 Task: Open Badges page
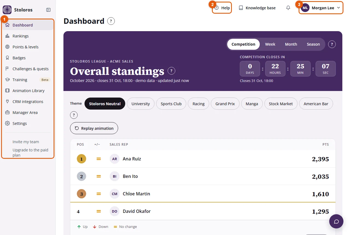click(x=28, y=58)
